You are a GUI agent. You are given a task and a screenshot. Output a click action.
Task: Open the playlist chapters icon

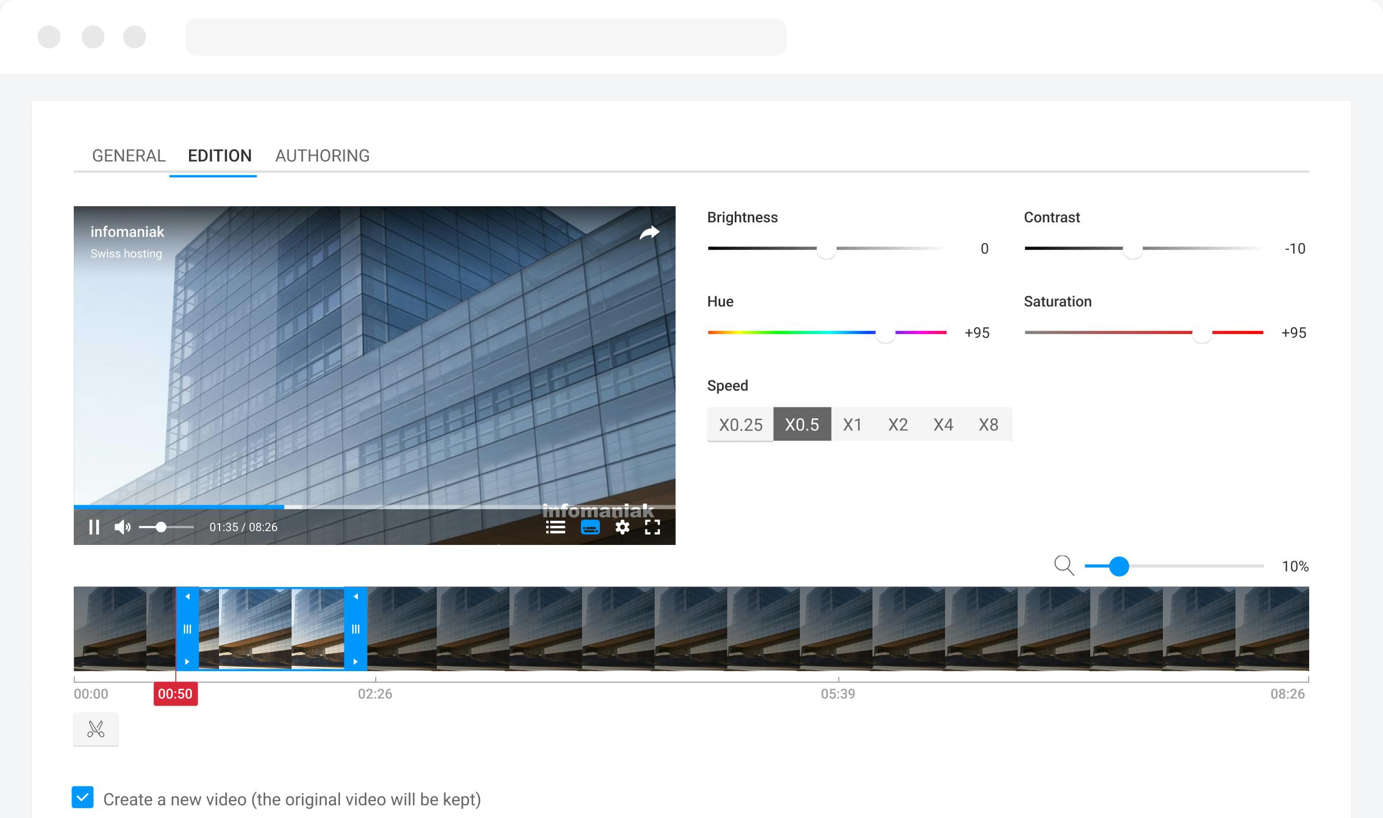pos(555,527)
